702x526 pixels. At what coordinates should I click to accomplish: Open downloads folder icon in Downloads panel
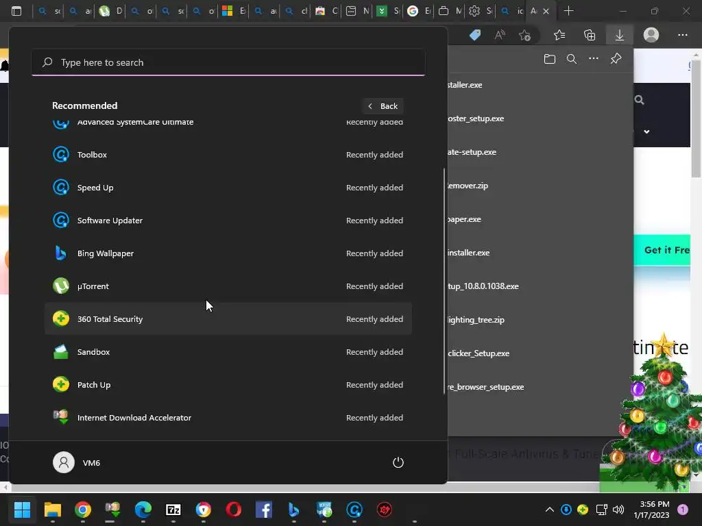tap(550, 59)
